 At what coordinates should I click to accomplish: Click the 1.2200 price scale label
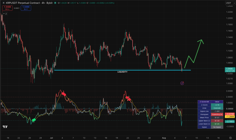pos(229,12)
